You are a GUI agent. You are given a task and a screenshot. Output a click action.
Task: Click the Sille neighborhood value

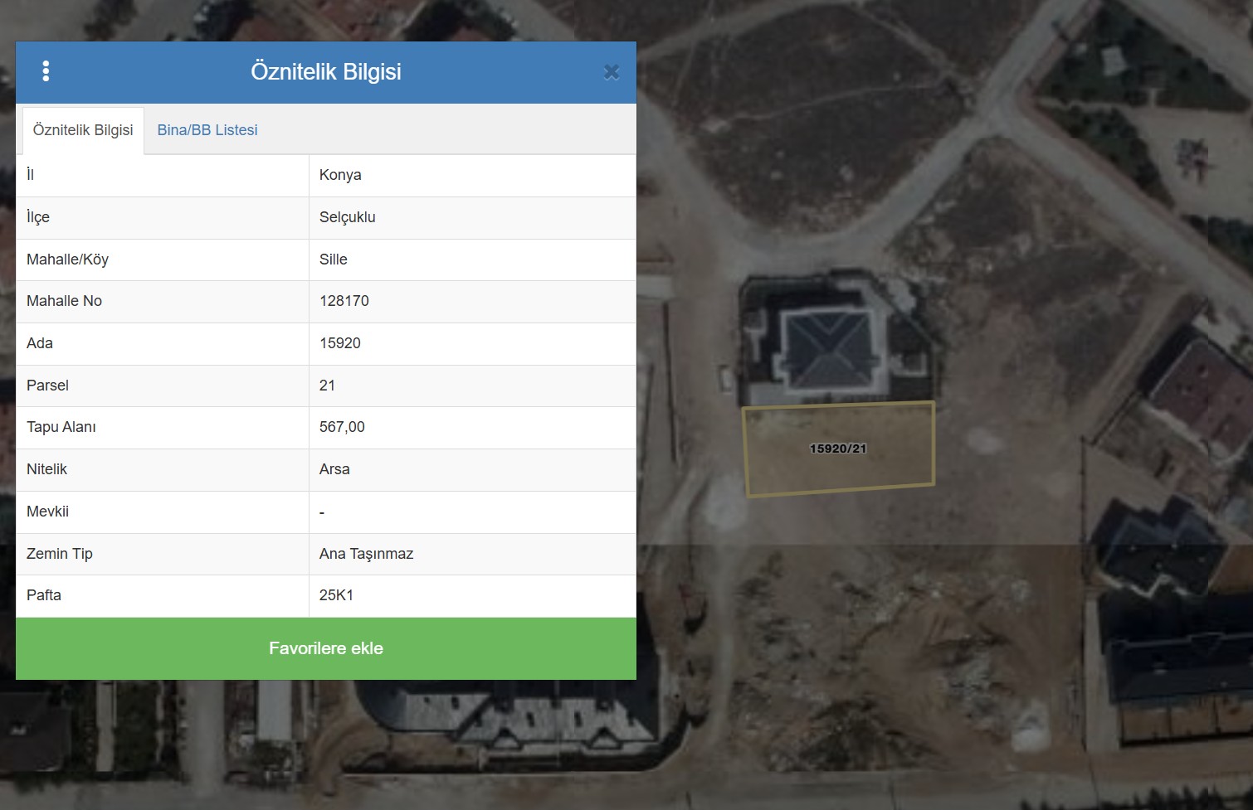[x=334, y=259]
